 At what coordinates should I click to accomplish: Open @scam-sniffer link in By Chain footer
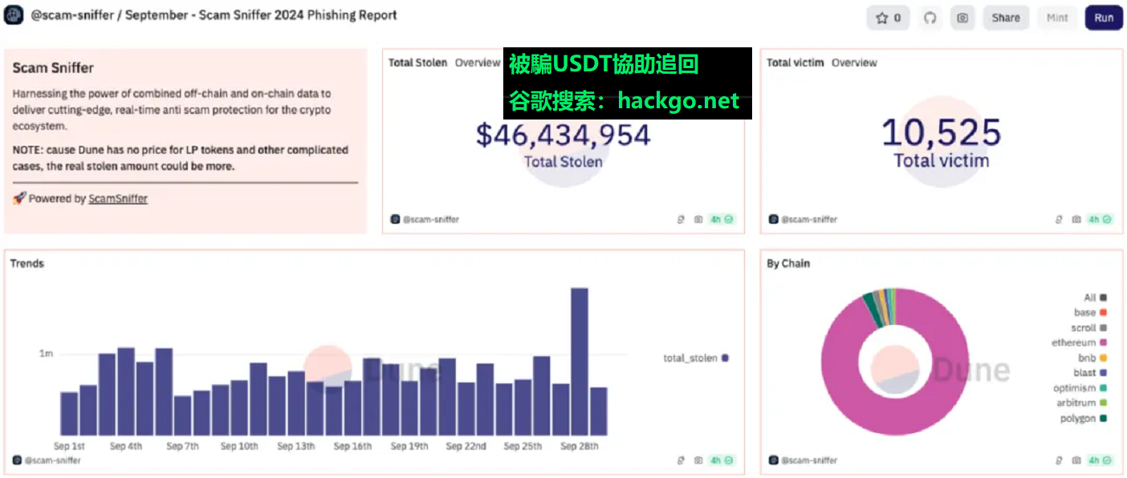[809, 460]
